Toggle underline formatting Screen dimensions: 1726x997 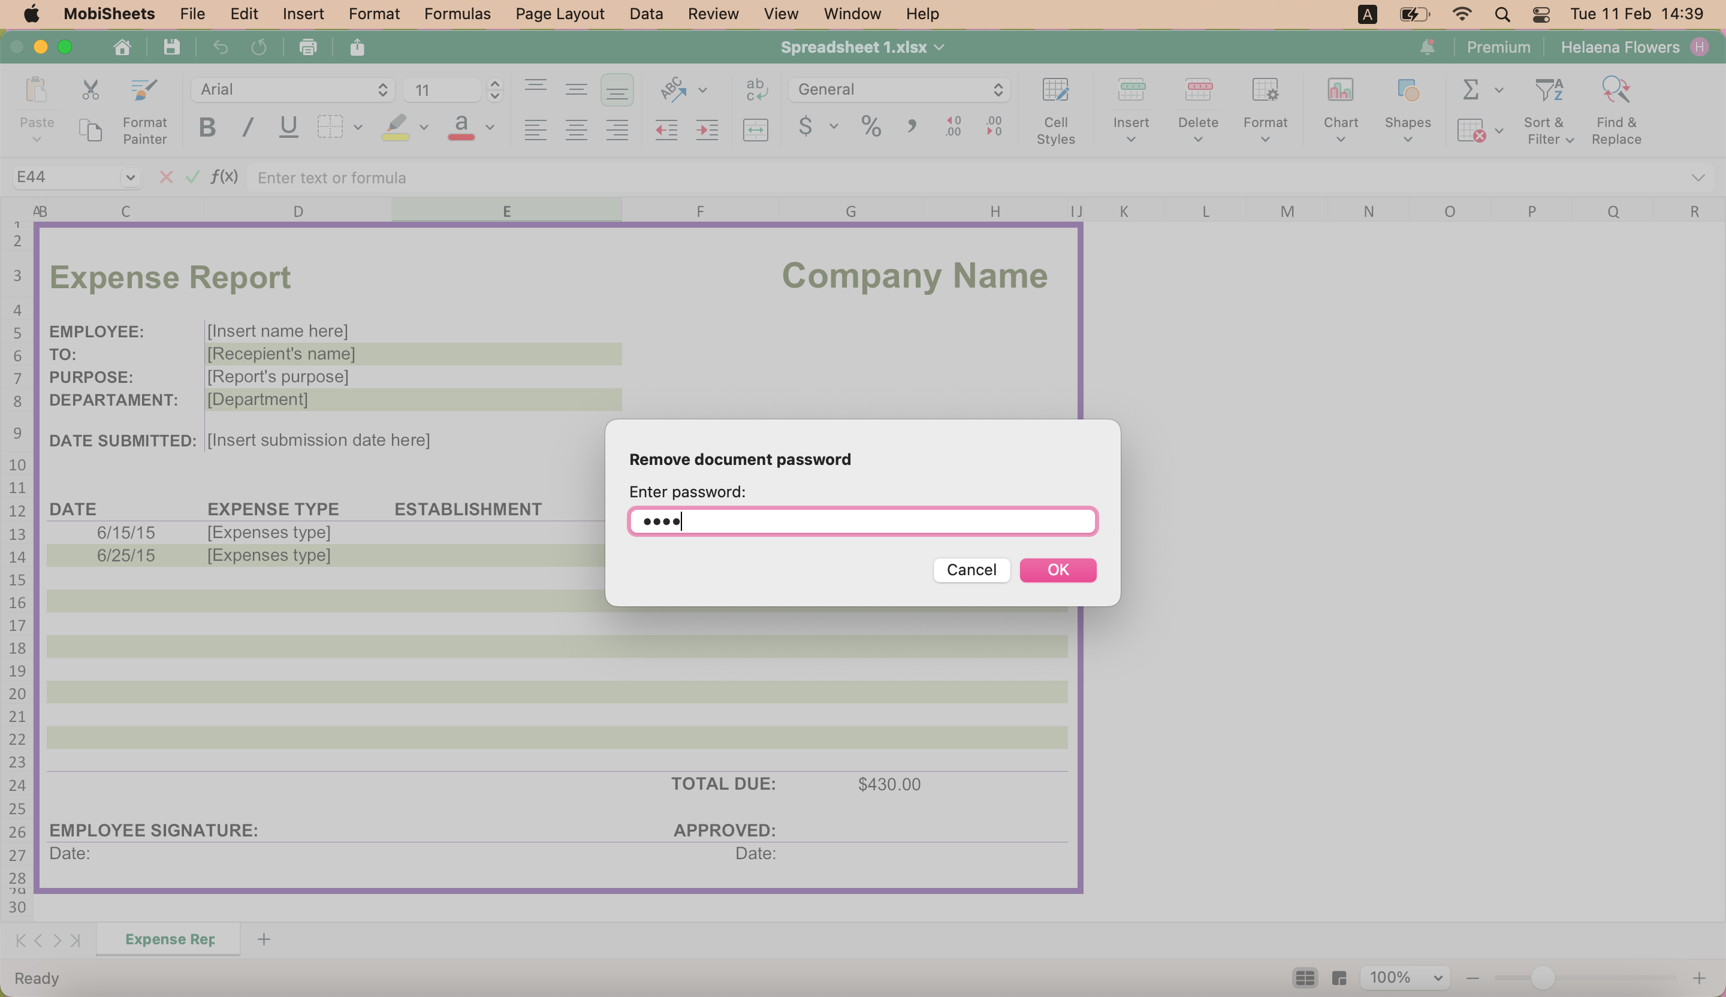tap(288, 128)
